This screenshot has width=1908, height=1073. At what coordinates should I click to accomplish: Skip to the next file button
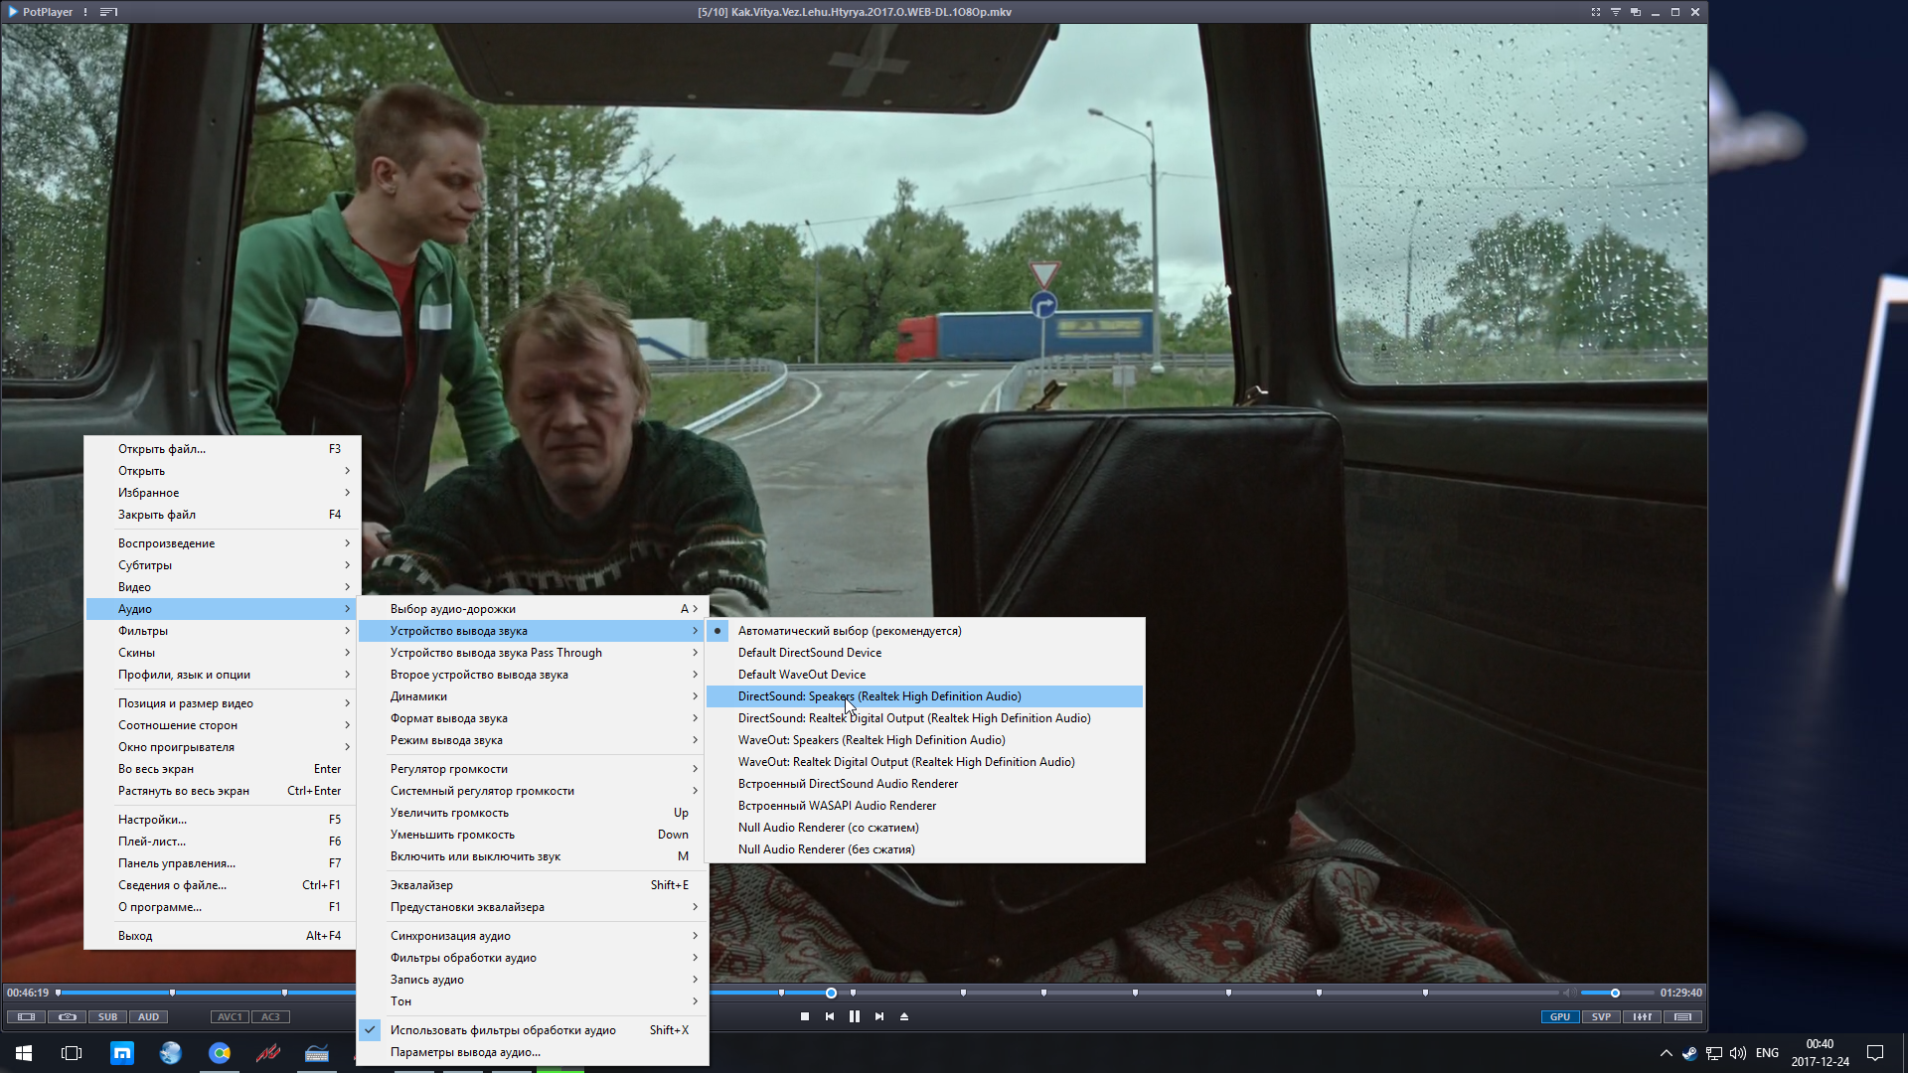tap(879, 1016)
